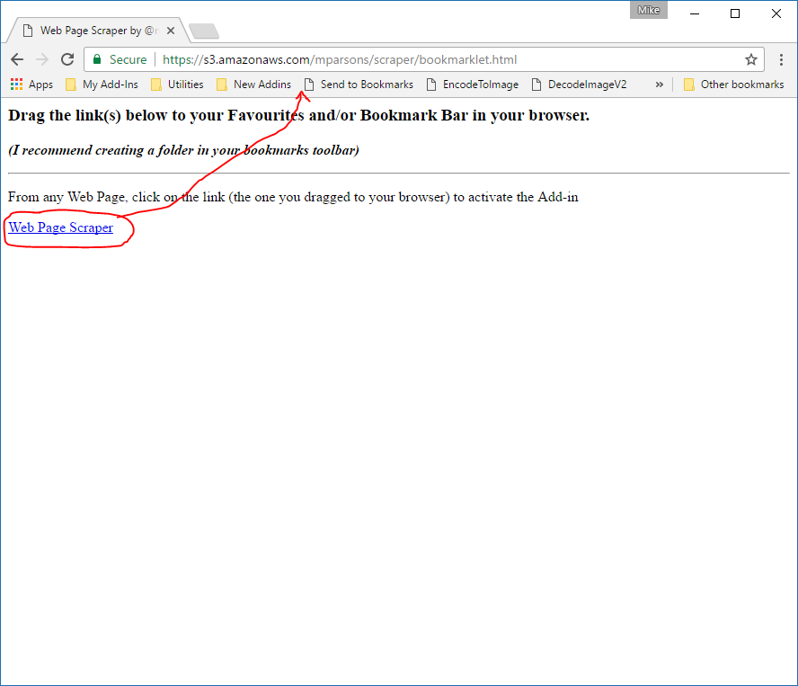
Task: Close the Web Page Scraper tab
Action: pos(171,31)
